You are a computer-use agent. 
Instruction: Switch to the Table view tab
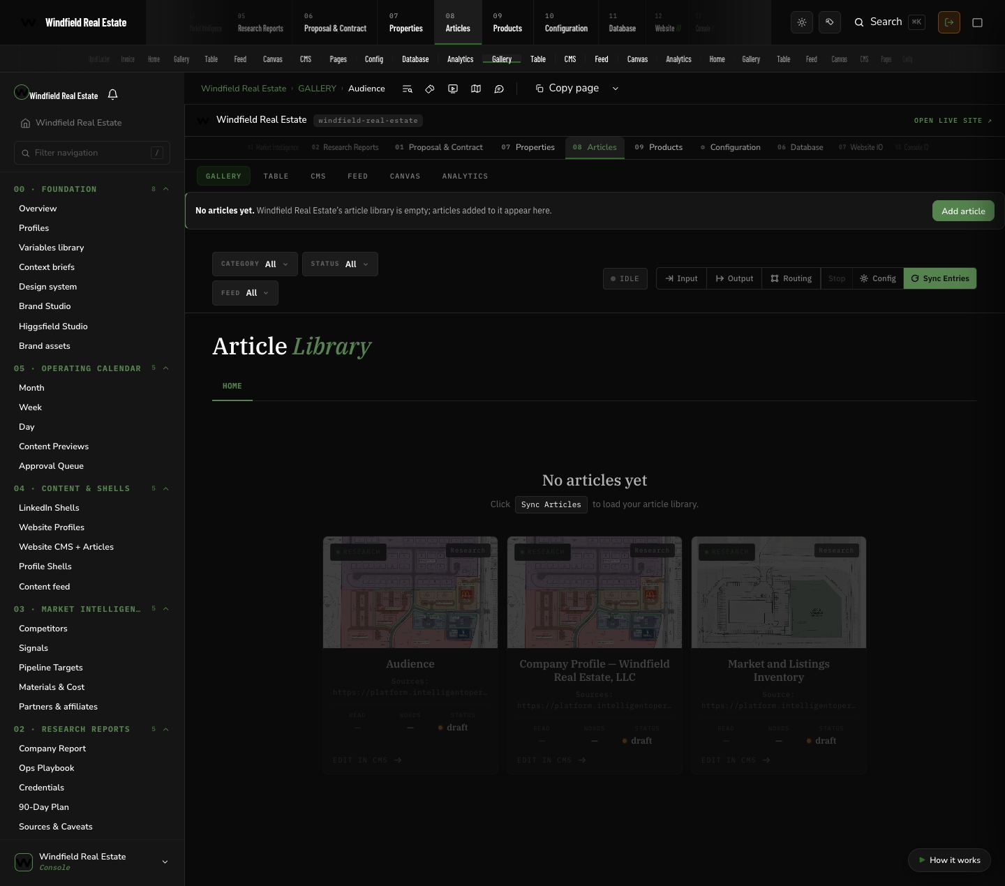pos(276,176)
